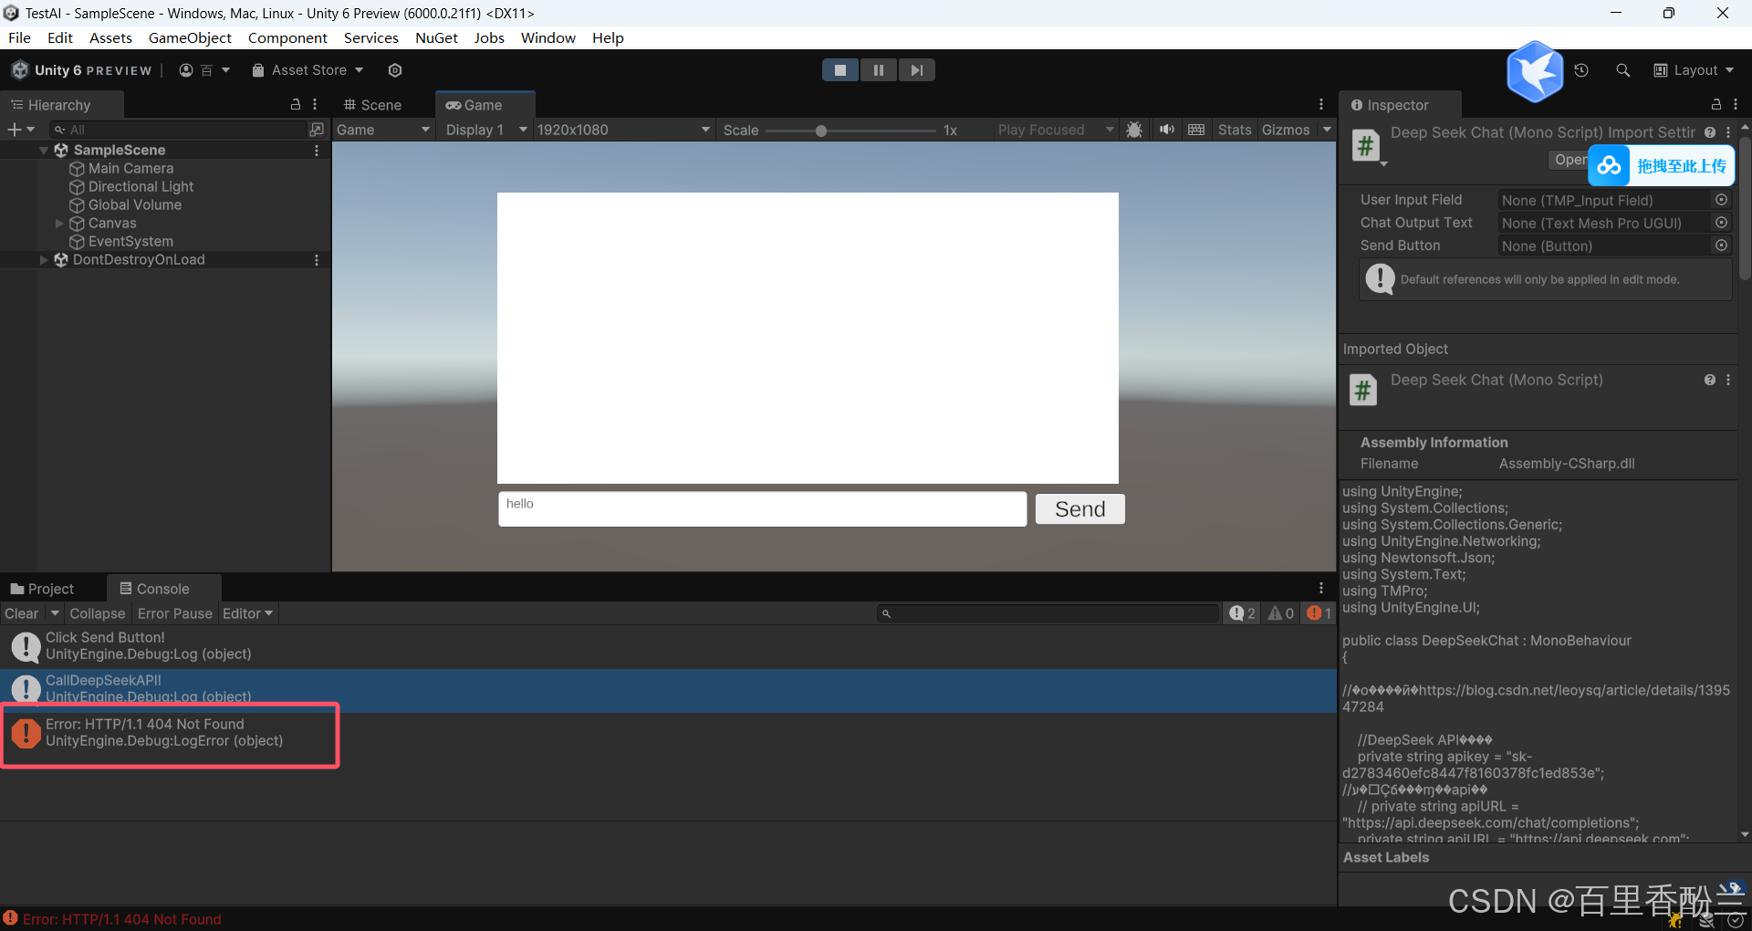Screen dimensions: 1752x931
Task: Stop play mode with the Play button
Action: [839, 70]
